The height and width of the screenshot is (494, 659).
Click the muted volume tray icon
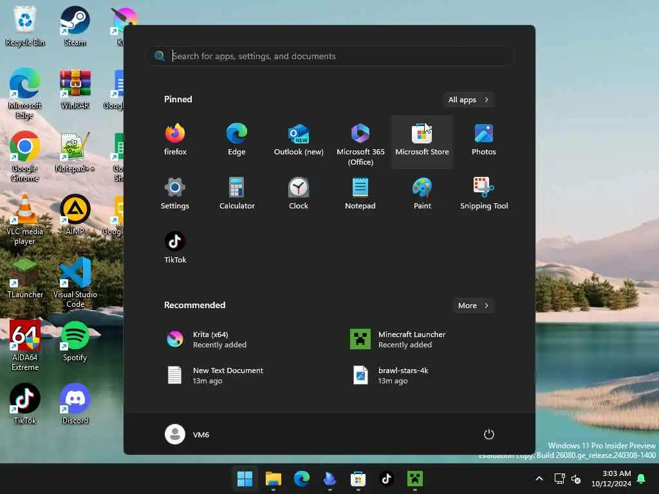coord(576,479)
